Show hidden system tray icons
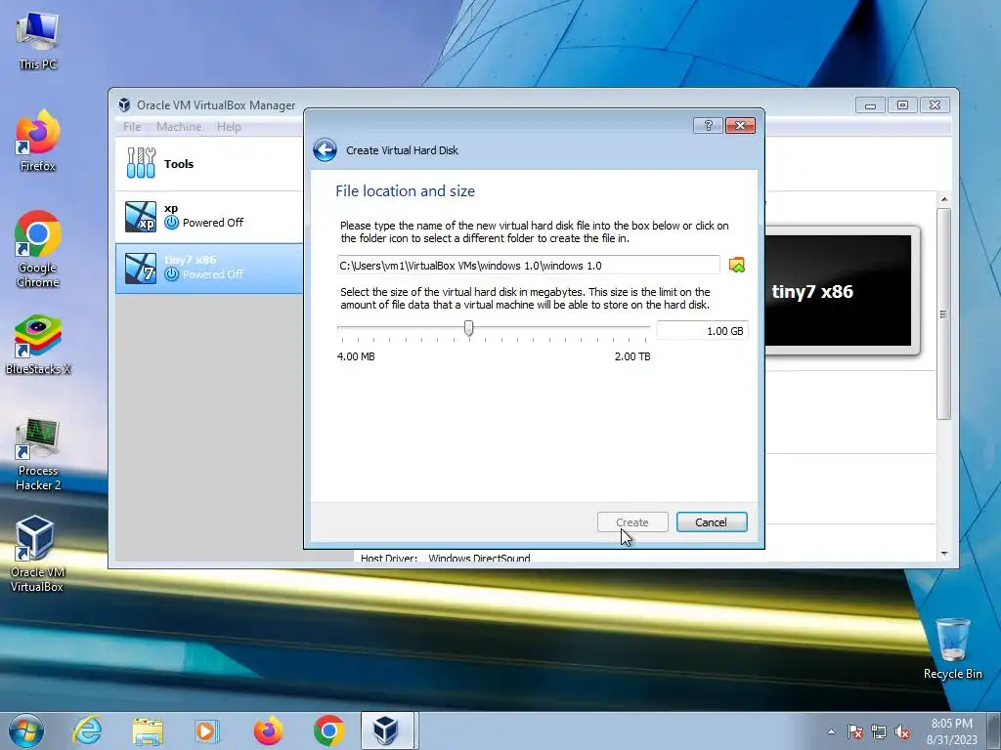1001x750 pixels. point(831,731)
